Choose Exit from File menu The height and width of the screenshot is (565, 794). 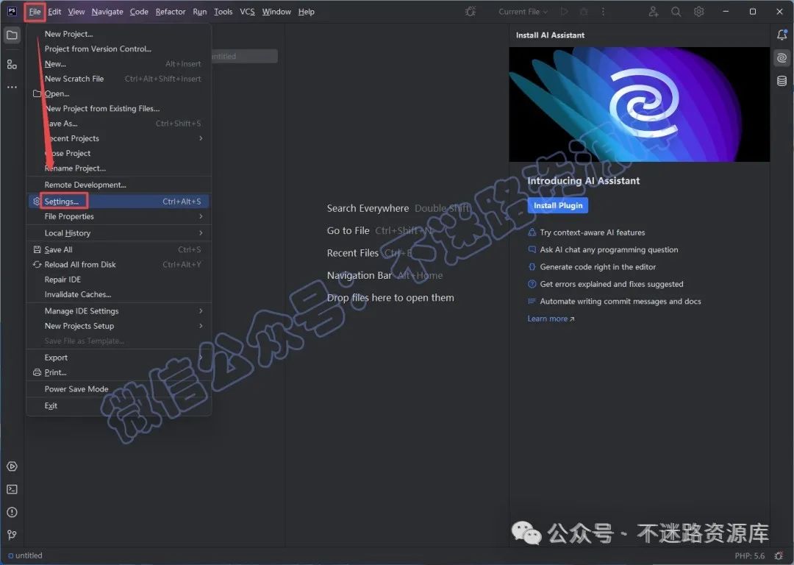tap(118, 406)
